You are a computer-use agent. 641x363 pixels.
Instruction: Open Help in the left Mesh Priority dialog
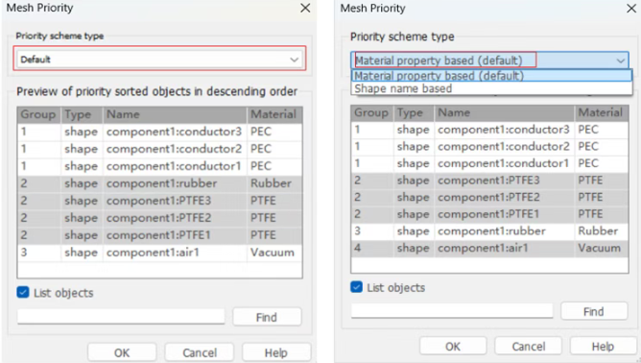[276, 352]
